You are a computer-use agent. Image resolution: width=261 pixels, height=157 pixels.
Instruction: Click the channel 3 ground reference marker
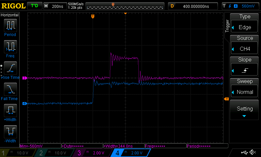point(25,78)
